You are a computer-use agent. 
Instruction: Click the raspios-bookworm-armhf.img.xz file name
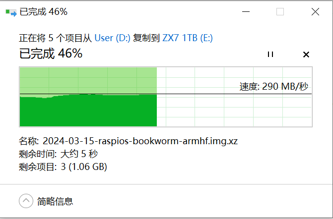coord(140,141)
